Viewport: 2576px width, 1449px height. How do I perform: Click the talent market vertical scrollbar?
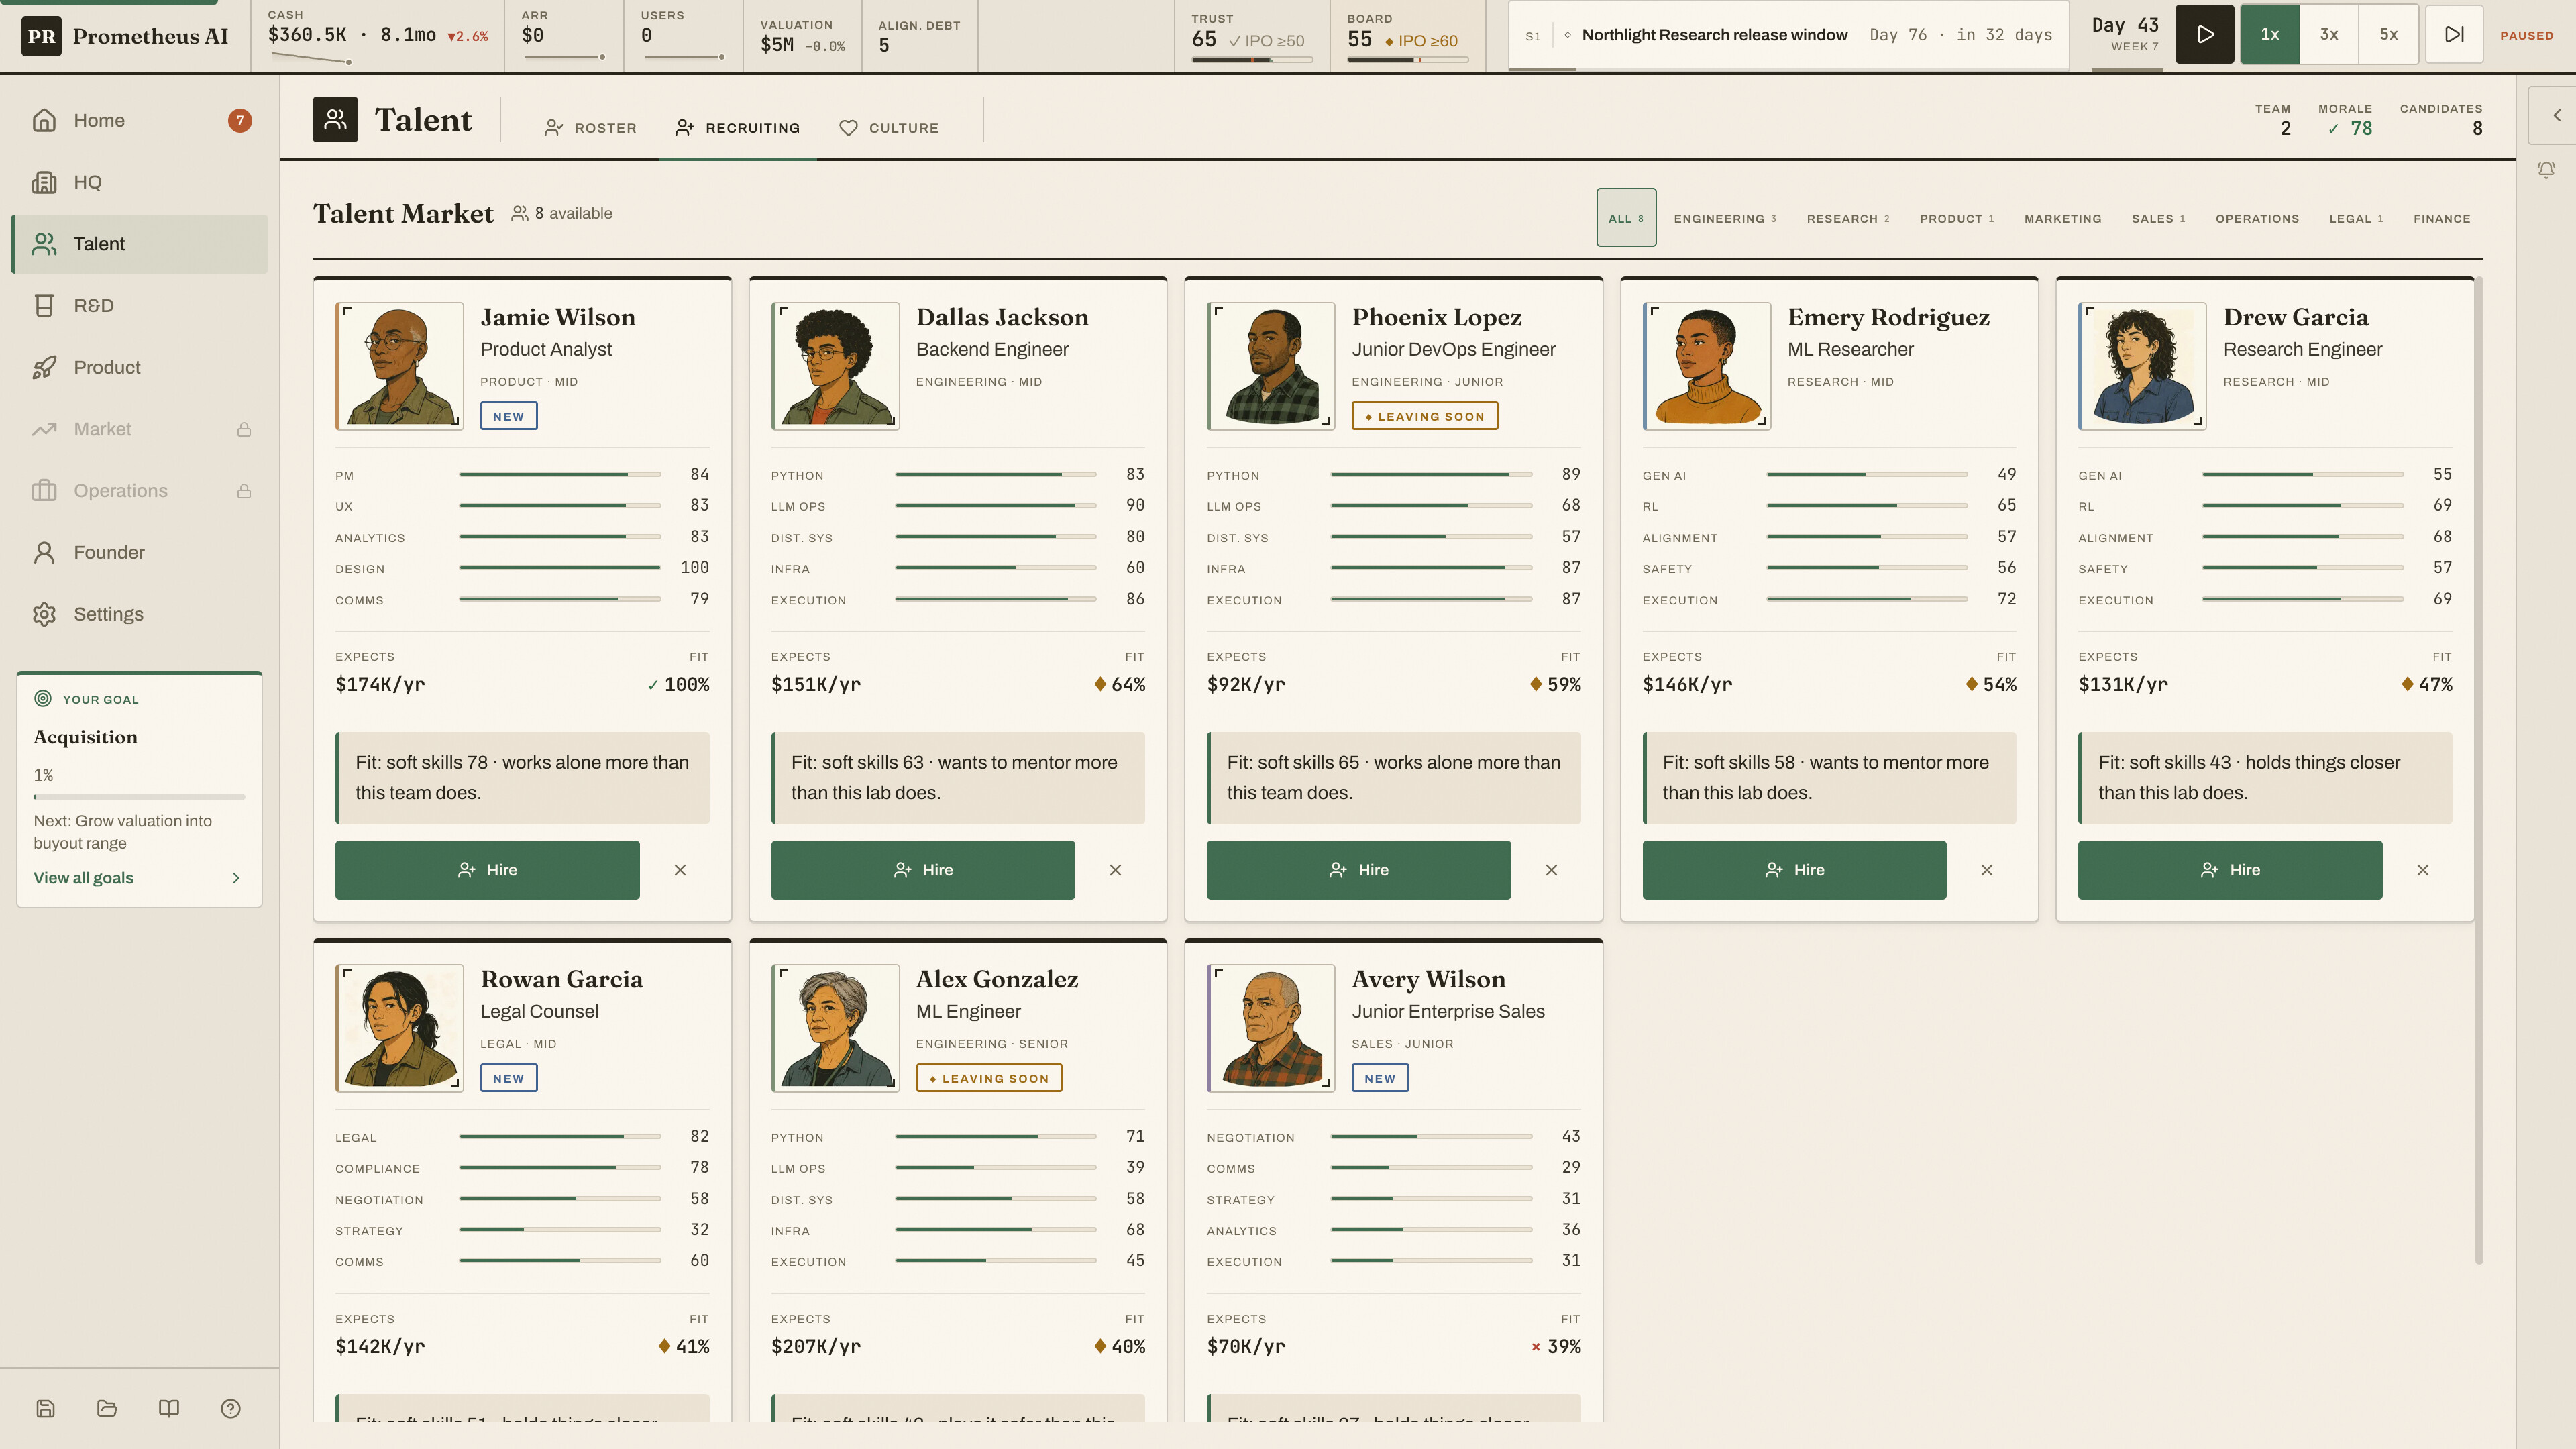[2479, 770]
